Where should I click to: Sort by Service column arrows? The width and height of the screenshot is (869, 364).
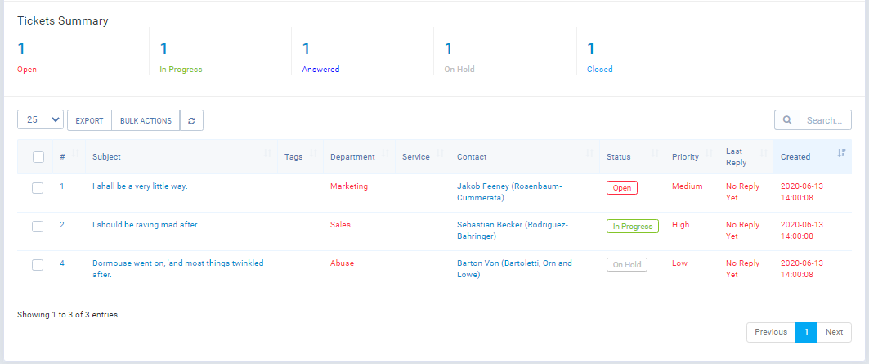(x=441, y=153)
